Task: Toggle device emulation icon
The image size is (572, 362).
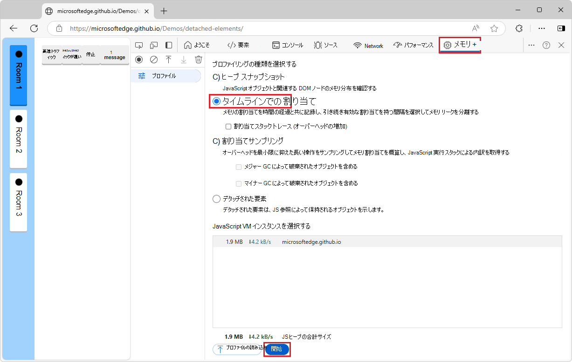Action: tap(153, 45)
